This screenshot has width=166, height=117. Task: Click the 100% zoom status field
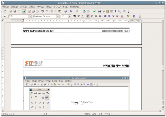click(87, 114)
